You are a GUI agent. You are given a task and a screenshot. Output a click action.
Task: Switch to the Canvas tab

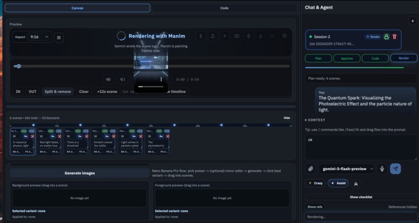[77, 8]
